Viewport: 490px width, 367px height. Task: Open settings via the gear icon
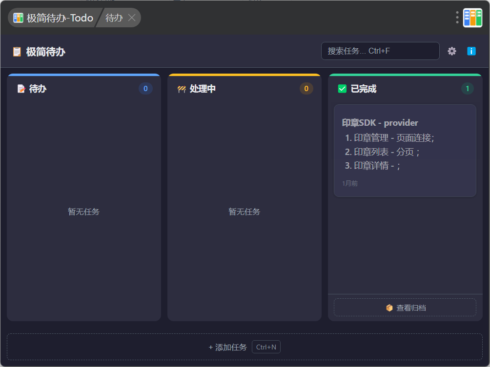coord(451,51)
